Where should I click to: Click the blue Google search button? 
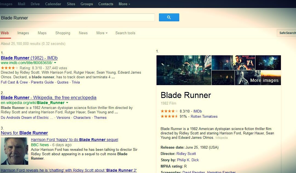click(x=169, y=17)
